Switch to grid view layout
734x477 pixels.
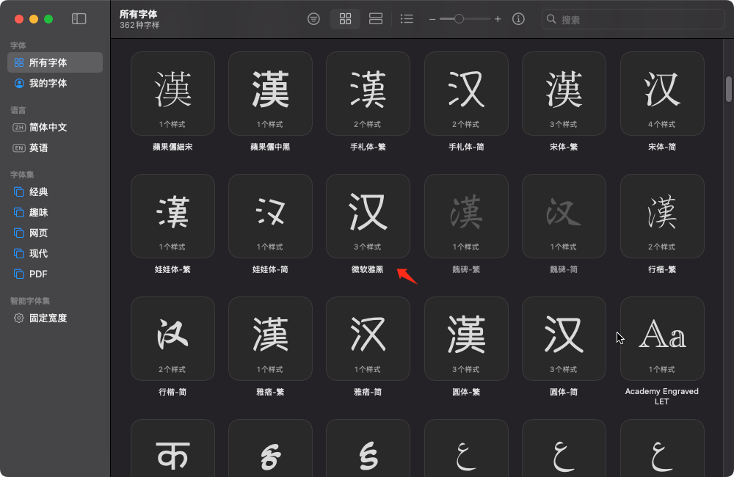pyautogui.click(x=346, y=19)
